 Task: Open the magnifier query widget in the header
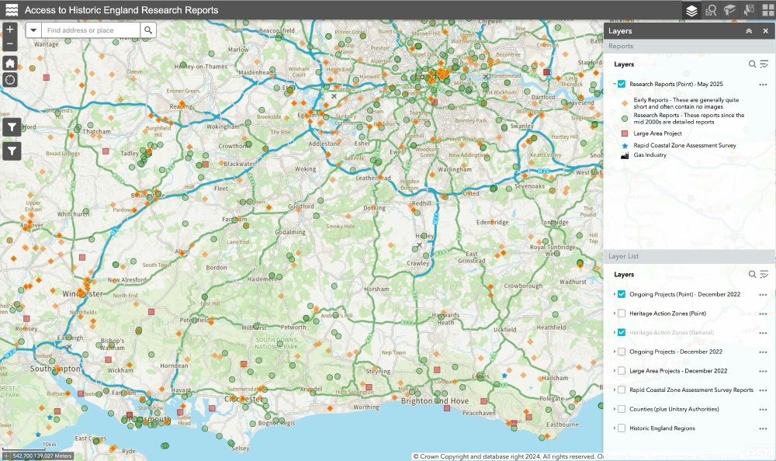pyautogui.click(x=711, y=10)
